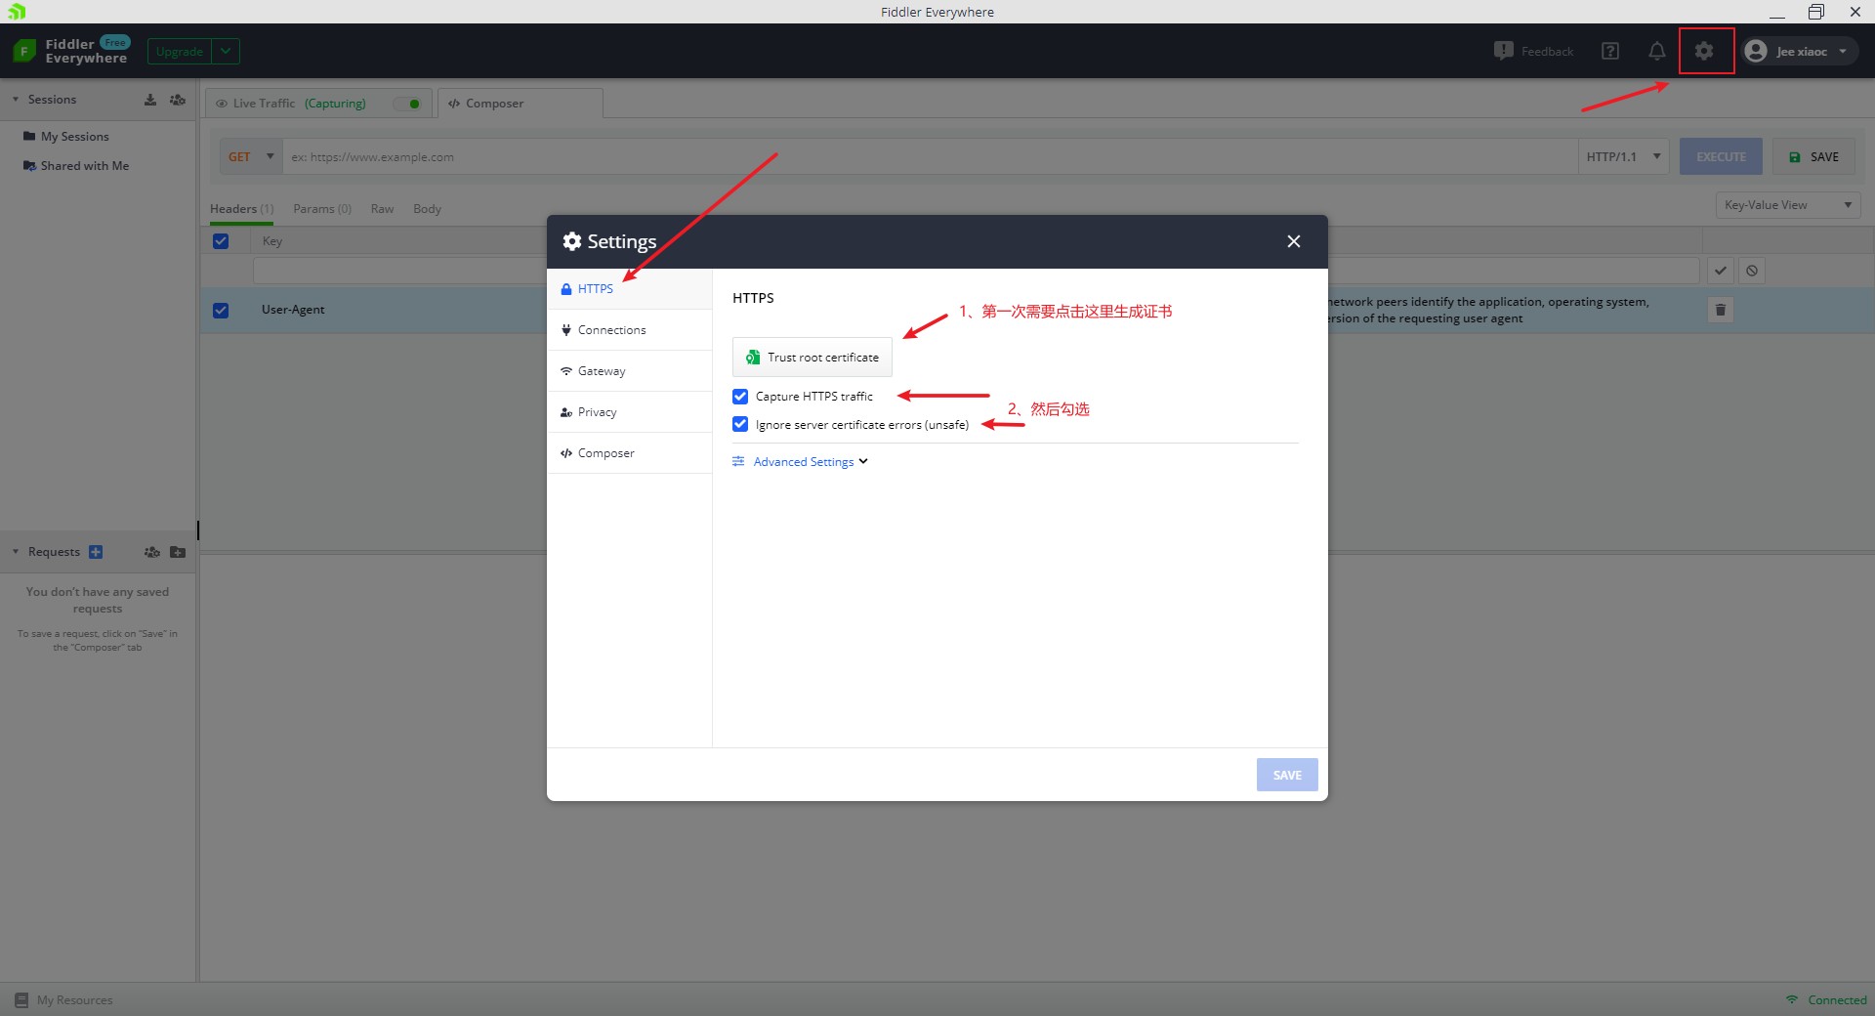The width and height of the screenshot is (1875, 1016).
Task: Switch to the Composer main tab
Action: tap(521, 104)
